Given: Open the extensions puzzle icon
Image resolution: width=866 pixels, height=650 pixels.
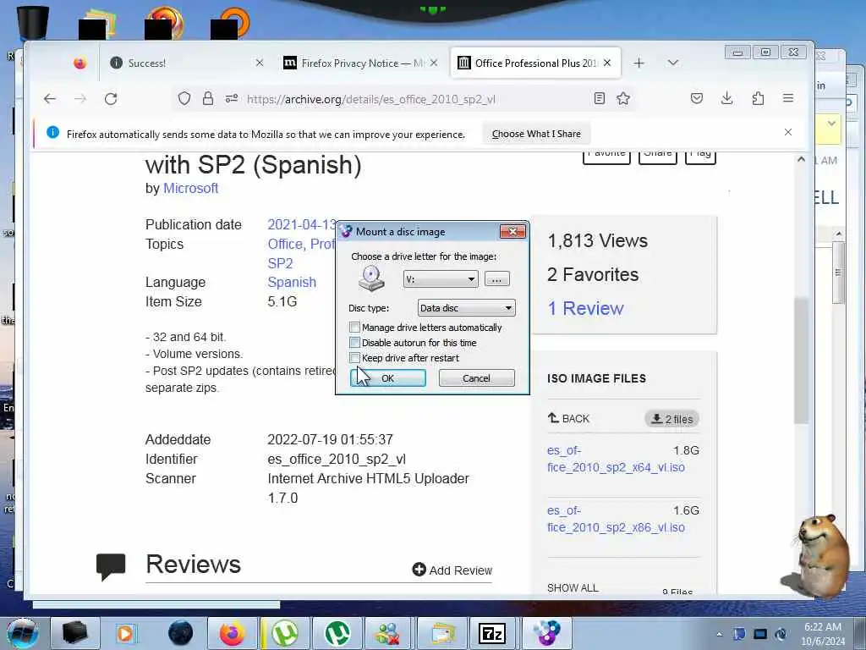Looking at the screenshot, I should 759,99.
